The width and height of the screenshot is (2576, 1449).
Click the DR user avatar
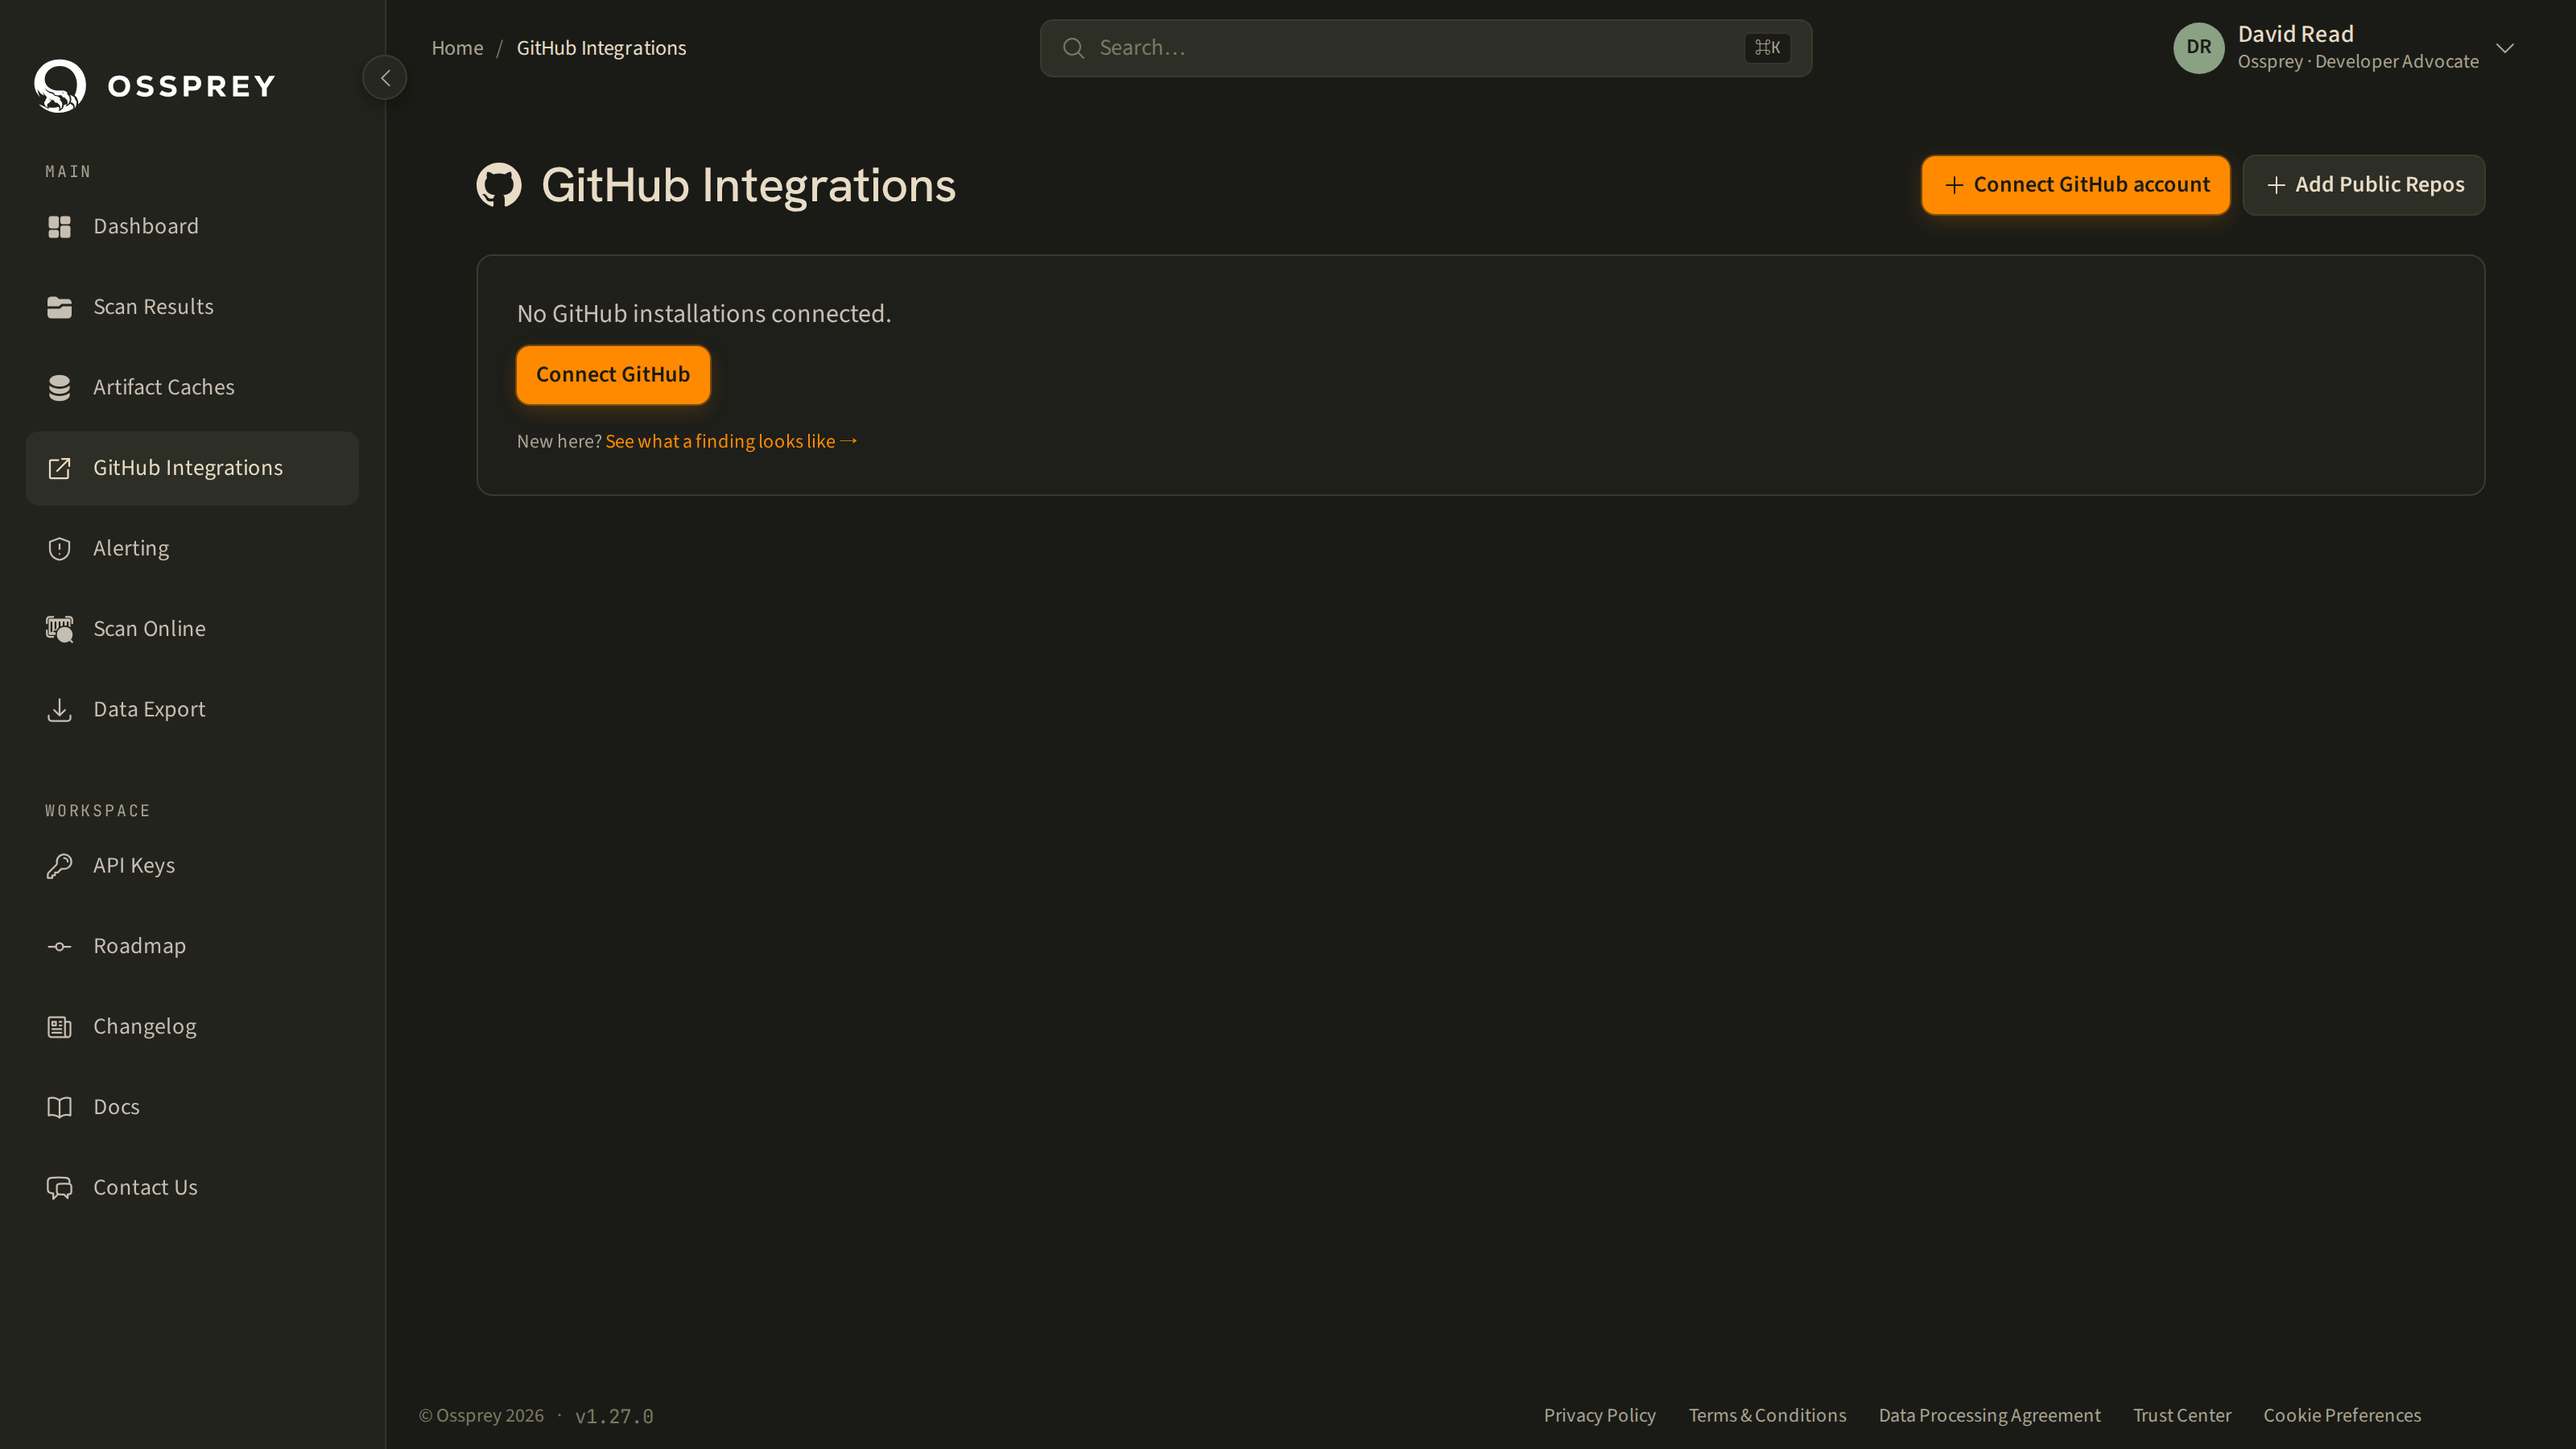pos(2198,48)
